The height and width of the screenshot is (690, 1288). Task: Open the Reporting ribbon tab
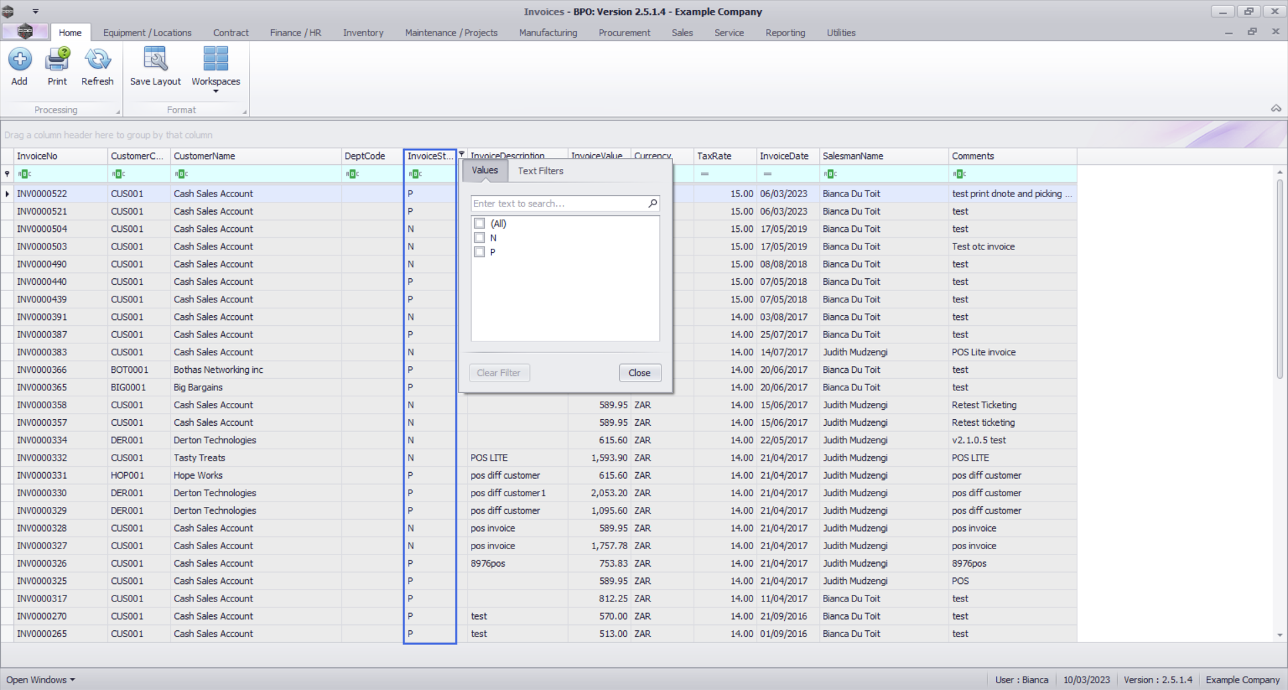coord(786,32)
